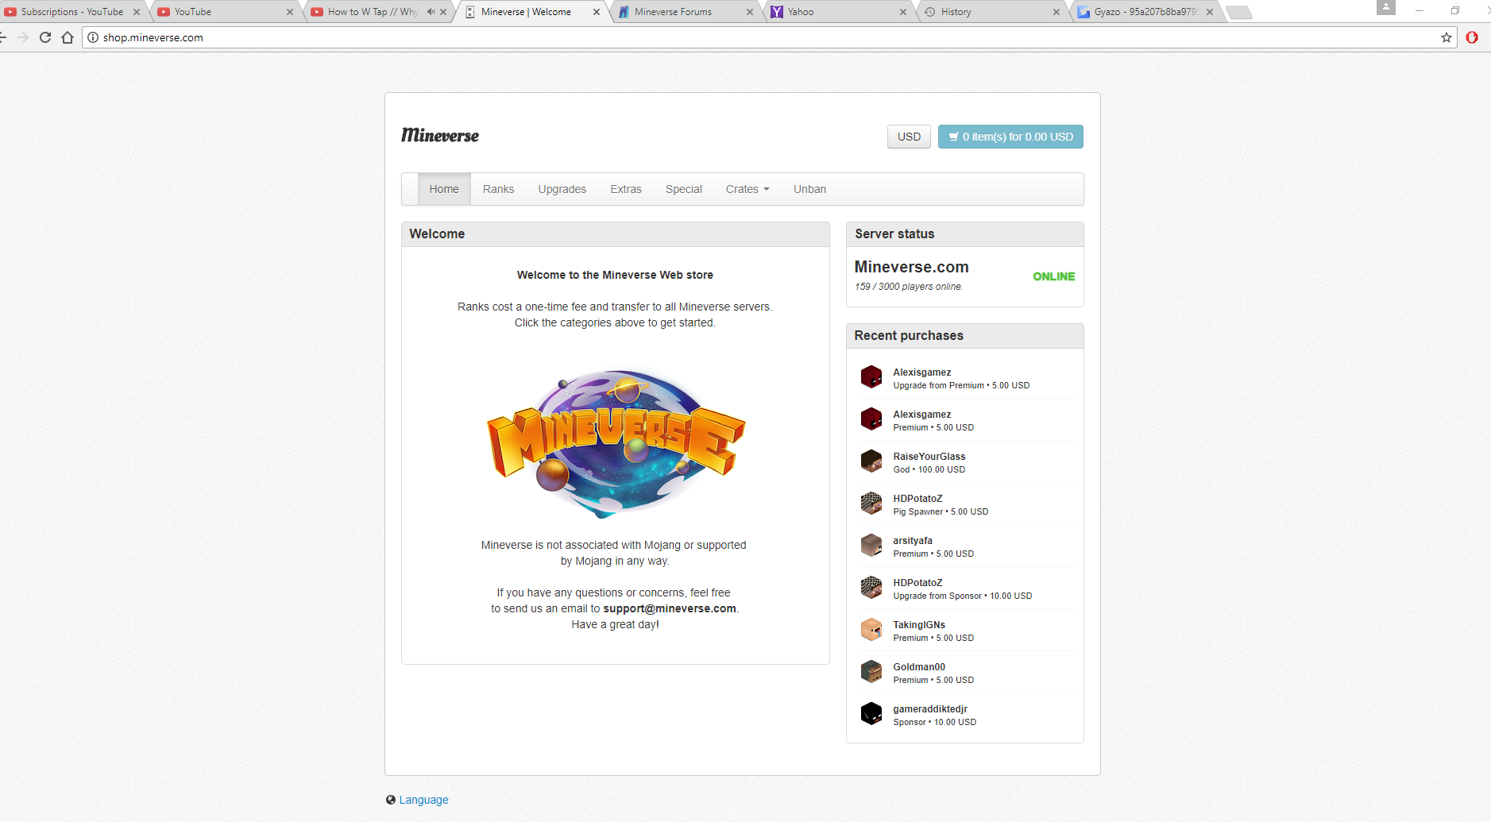Click the globe icon next to Language
The image size is (1491, 822).
pyautogui.click(x=391, y=800)
